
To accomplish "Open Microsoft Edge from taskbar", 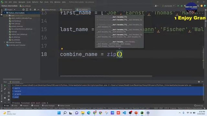I will pos(89,113).
